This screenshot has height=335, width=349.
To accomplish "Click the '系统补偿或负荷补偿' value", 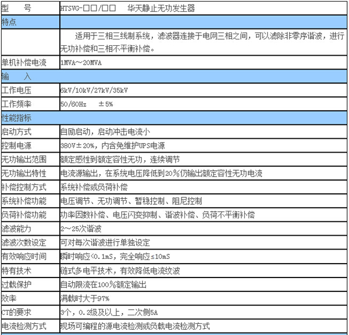I will [94, 188].
